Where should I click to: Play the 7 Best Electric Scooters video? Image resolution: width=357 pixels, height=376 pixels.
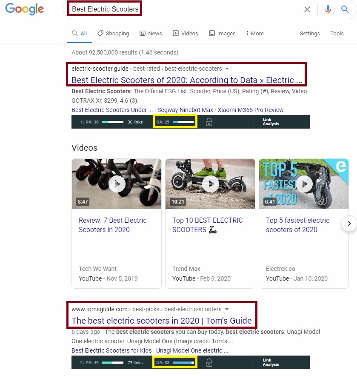point(117,184)
